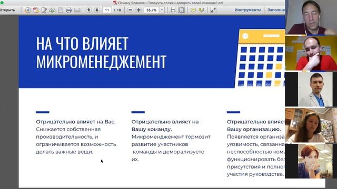Select top participant video with earphones
Screen dimensions: 337x189
[x=311, y=17]
